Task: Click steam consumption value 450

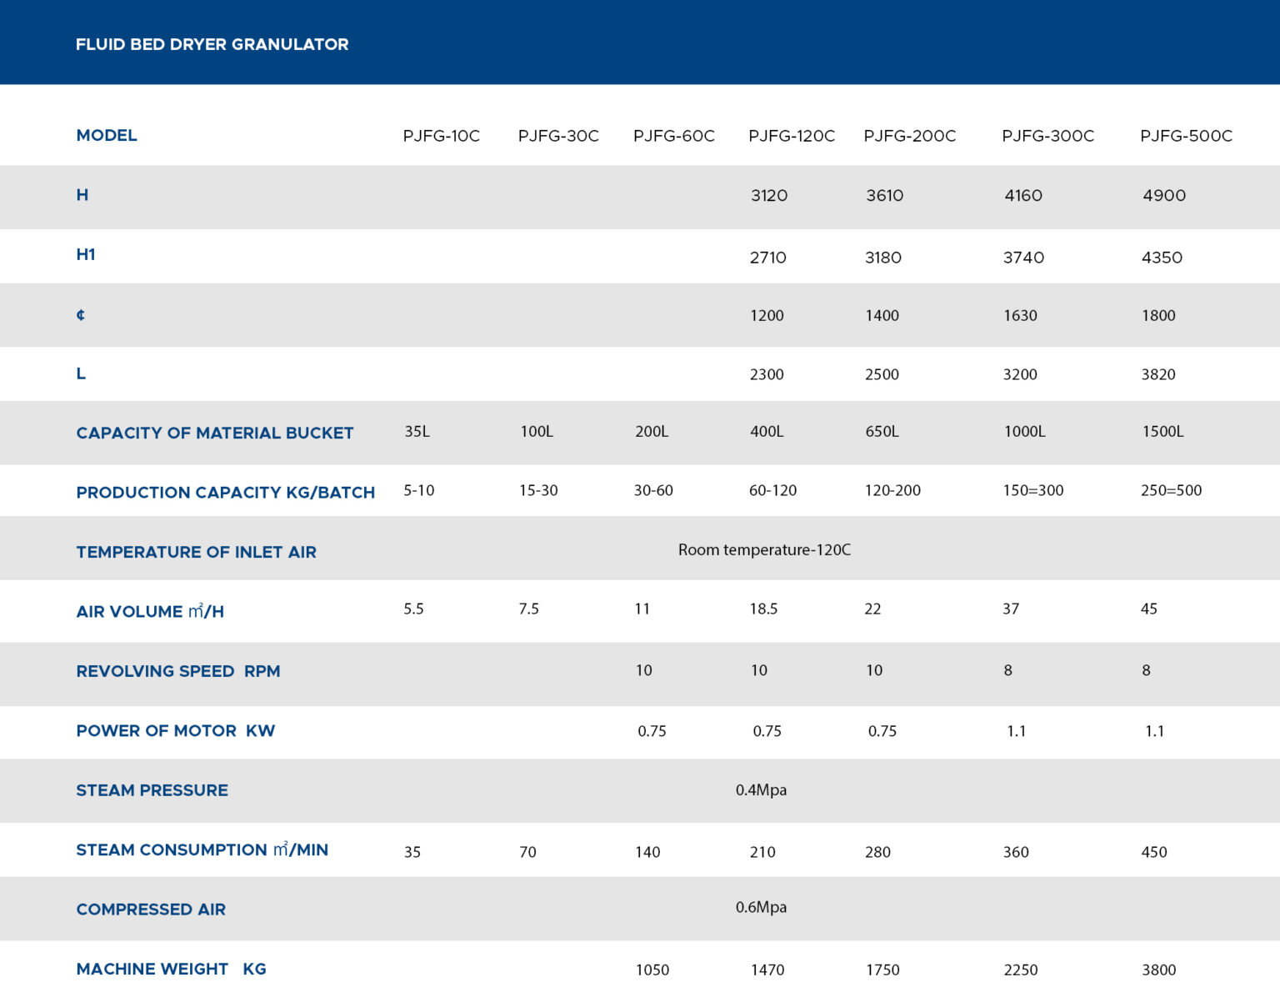Action: (x=1154, y=852)
